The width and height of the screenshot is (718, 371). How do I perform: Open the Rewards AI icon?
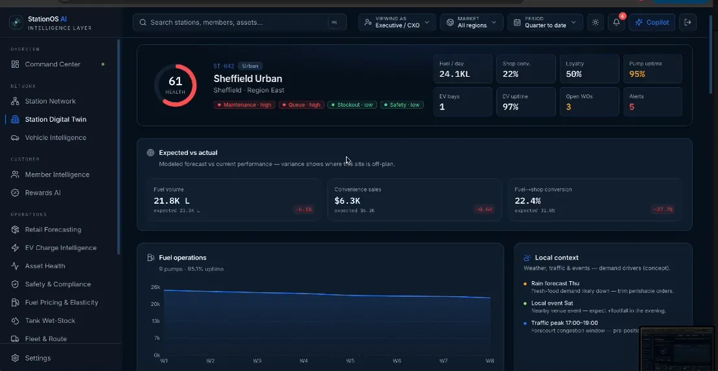[15, 193]
